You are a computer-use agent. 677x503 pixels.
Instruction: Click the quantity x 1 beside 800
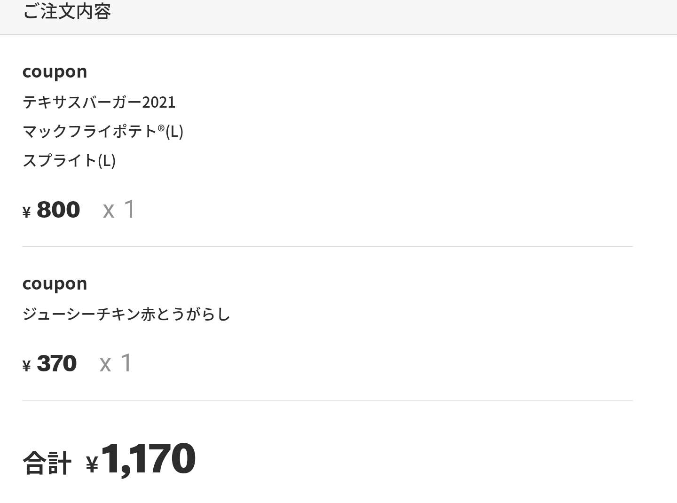[119, 209]
